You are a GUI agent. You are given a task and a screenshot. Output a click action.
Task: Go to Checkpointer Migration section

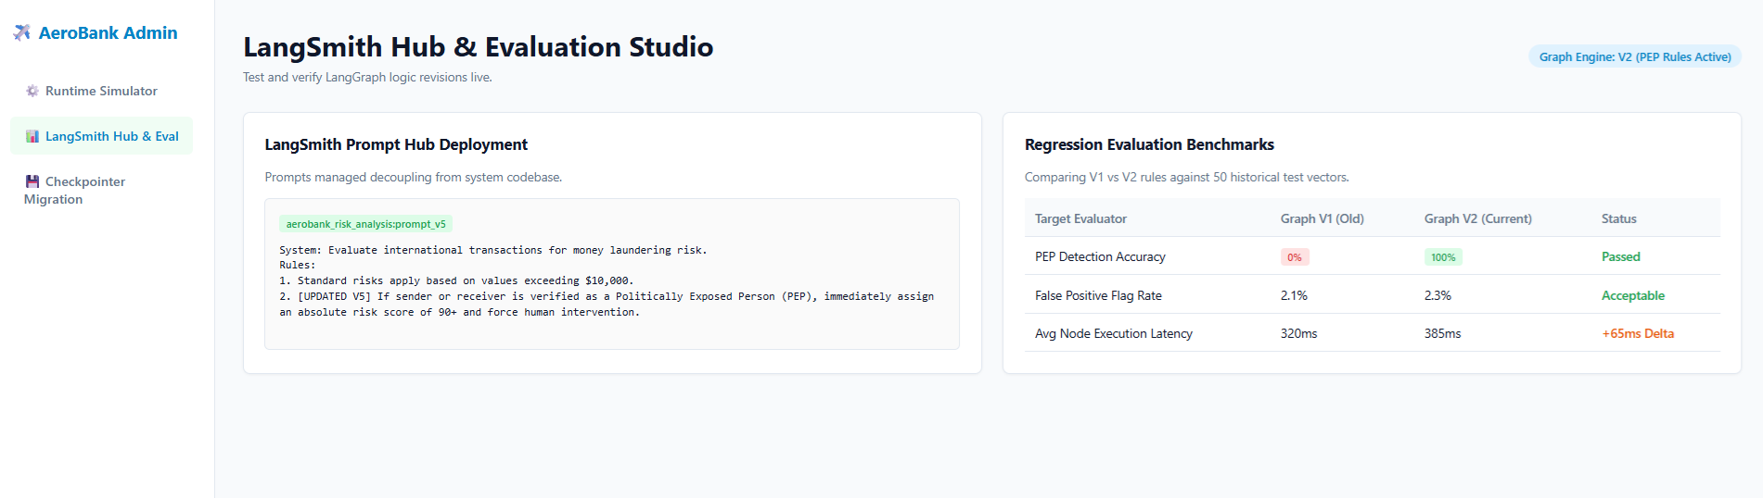[101, 190]
